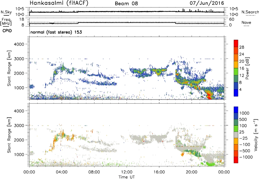Image resolution: width=259 pixels, height=179 pixels.
Task: Click the yellow 16-20 dB color segment
Action: tap(236, 65)
